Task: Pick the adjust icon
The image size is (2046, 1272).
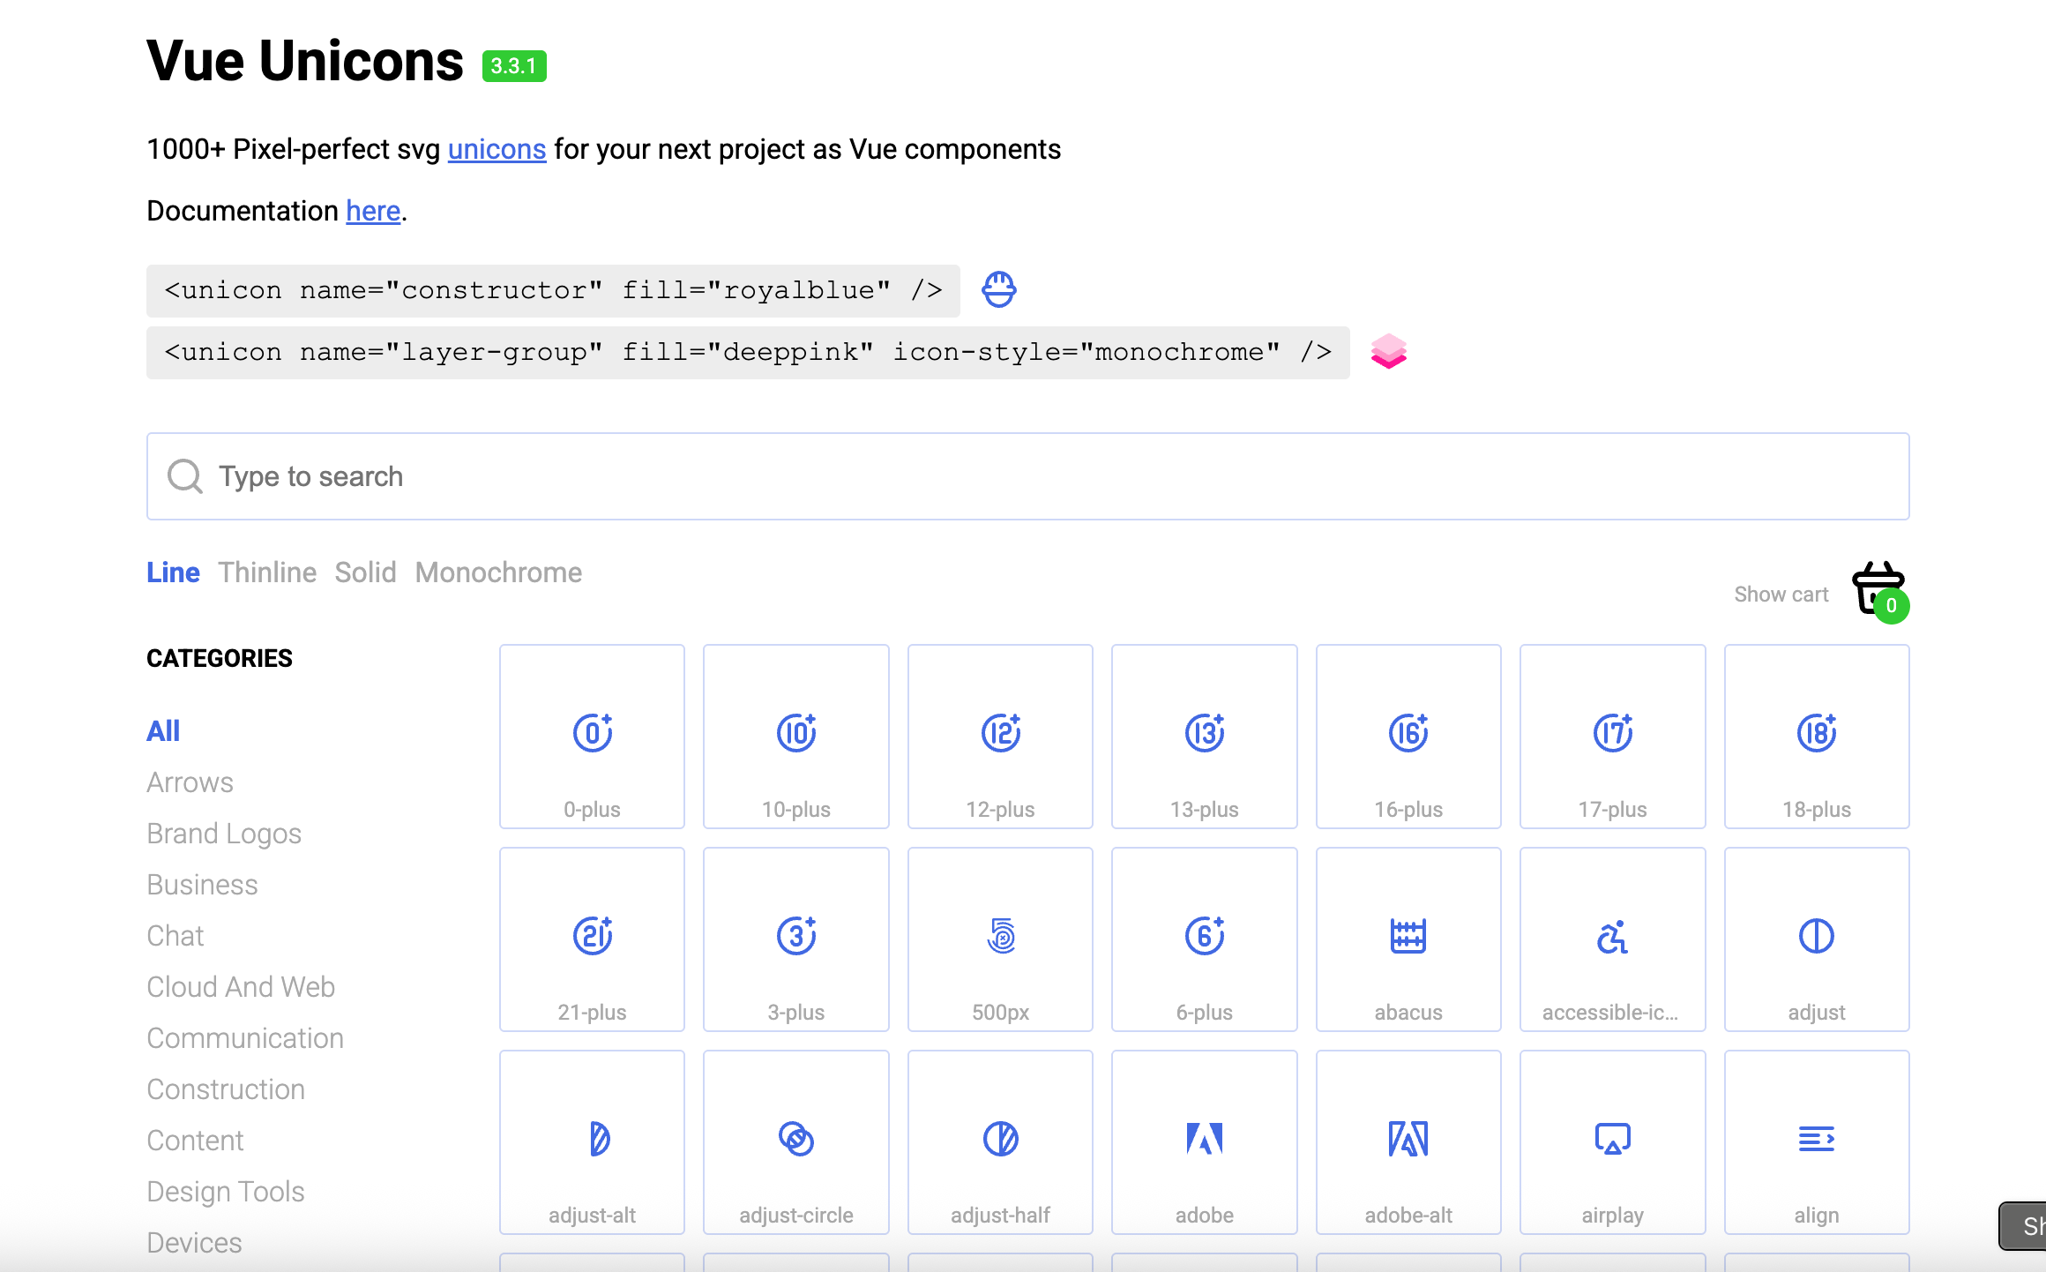Action: pyautogui.click(x=1817, y=939)
